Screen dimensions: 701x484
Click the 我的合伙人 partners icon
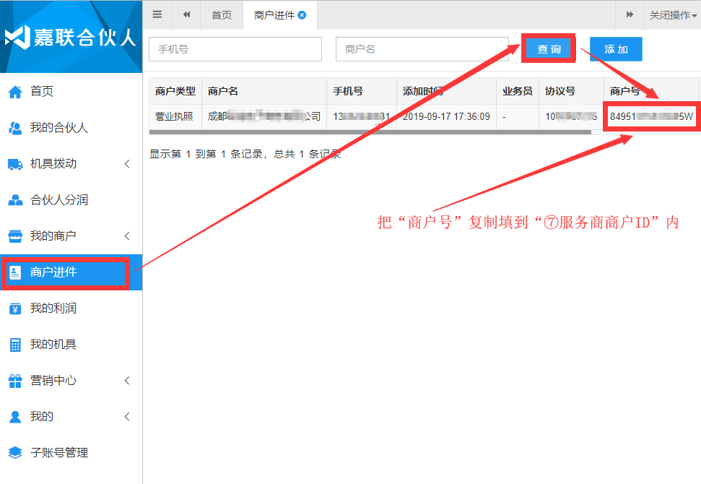[x=15, y=128]
